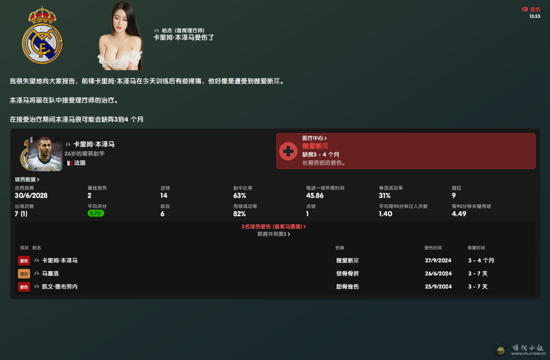550x360 pixels.
Task: Click the red medical cross icon
Action: click(288, 151)
